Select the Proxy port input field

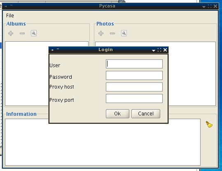[x=134, y=98]
